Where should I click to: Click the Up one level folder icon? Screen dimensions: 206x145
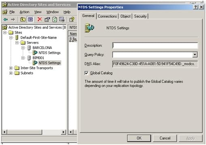(23, 19)
